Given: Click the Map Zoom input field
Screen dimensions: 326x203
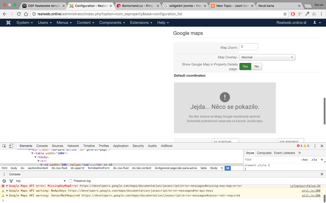Looking at the screenshot, I should tap(249, 47).
